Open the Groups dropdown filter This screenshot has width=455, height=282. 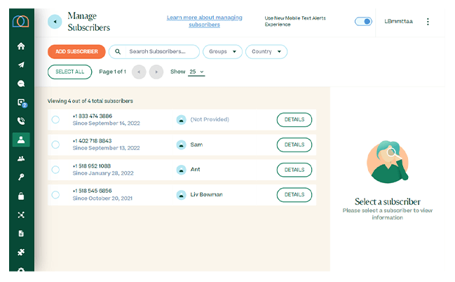(222, 52)
